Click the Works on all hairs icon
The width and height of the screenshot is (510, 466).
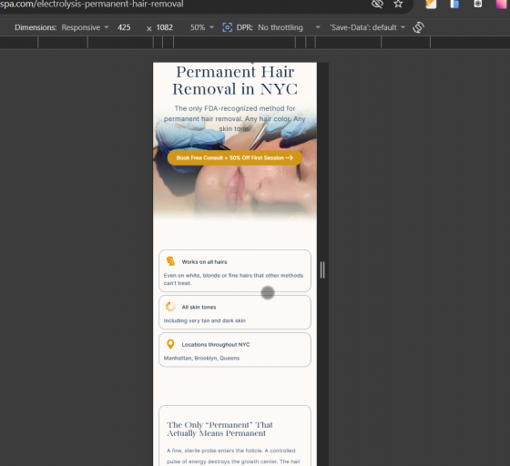[170, 261]
